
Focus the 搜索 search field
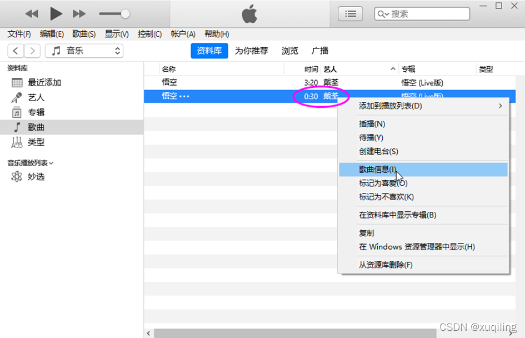tap(422, 14)
